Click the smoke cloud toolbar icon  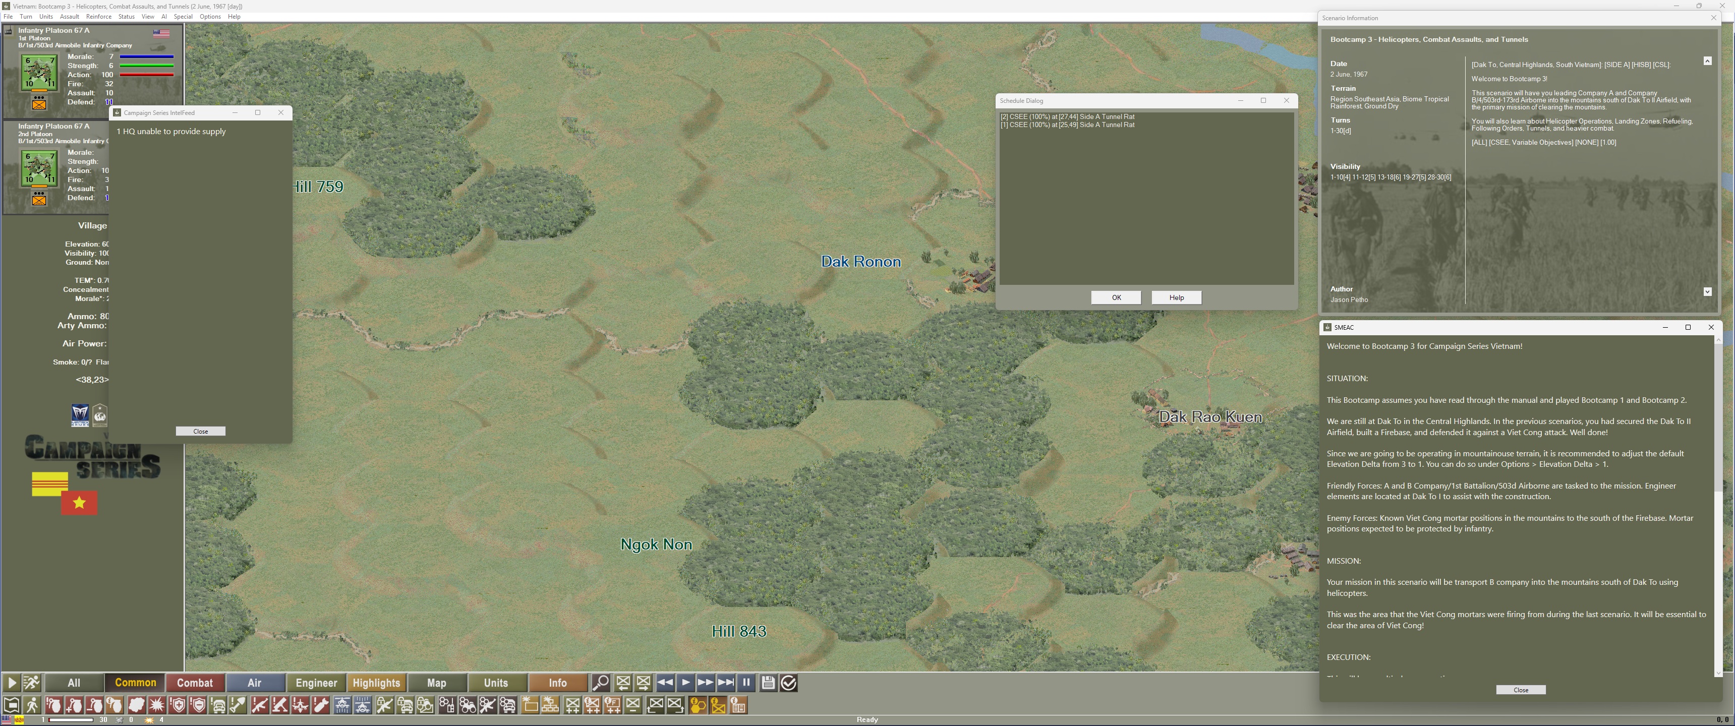coord(136,705)
